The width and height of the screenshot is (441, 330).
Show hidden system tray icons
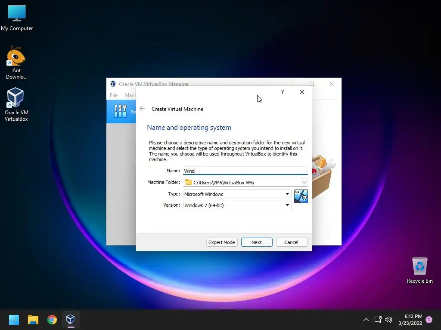click(366, 320)
